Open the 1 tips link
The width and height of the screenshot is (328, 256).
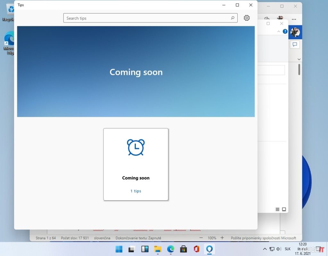[x=136, y=191]
